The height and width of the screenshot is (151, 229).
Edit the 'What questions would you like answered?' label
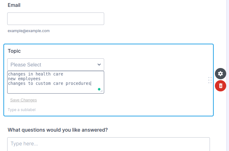(58, 130)
